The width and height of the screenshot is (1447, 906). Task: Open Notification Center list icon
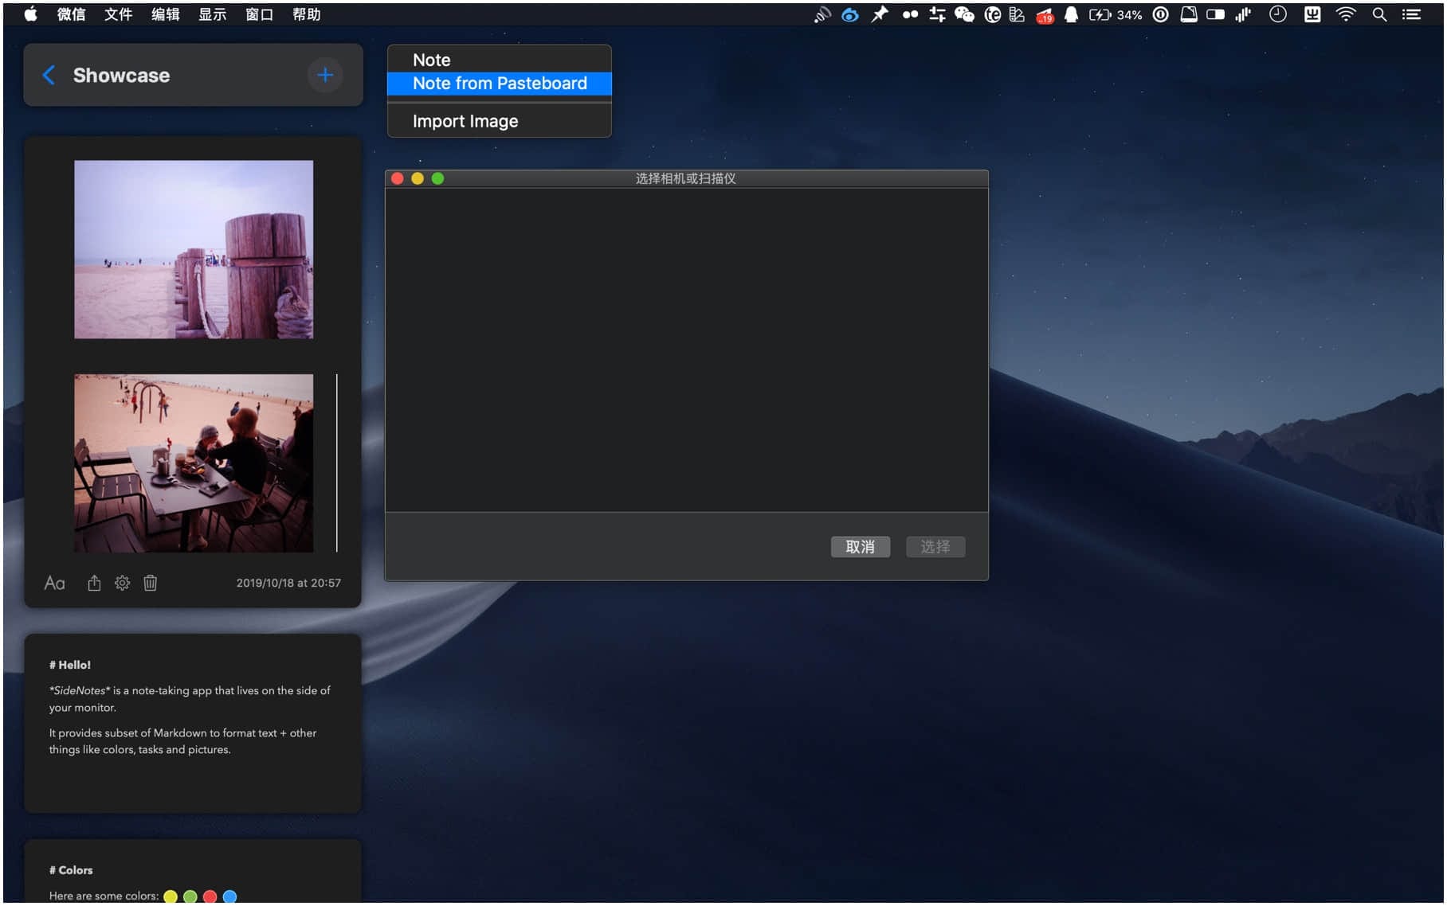click(x=1411, y=14)
